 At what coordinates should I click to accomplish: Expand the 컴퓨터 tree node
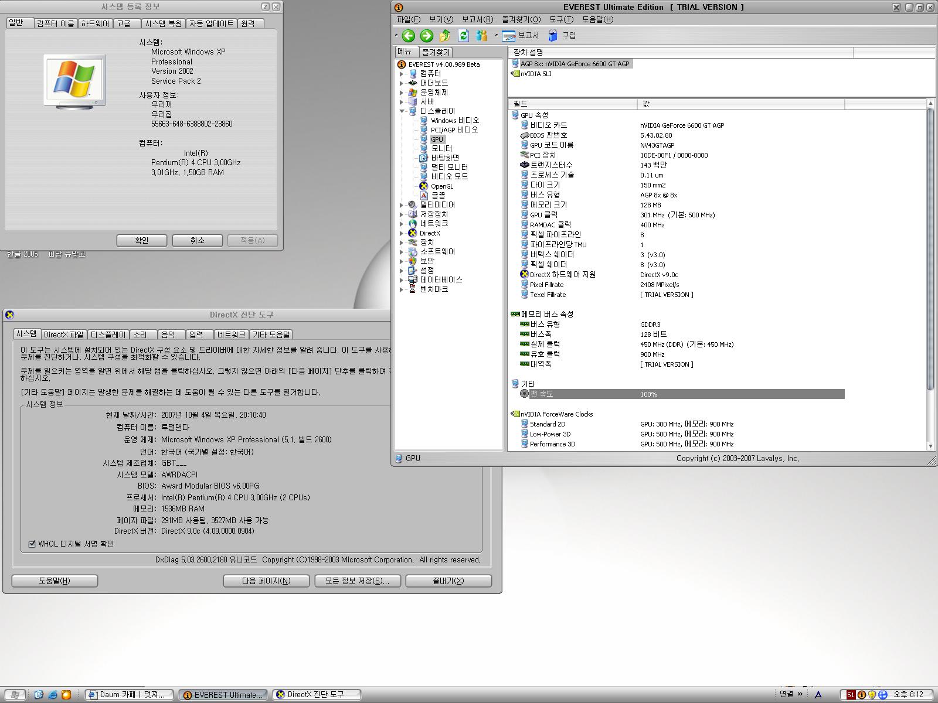click(402, 74)
